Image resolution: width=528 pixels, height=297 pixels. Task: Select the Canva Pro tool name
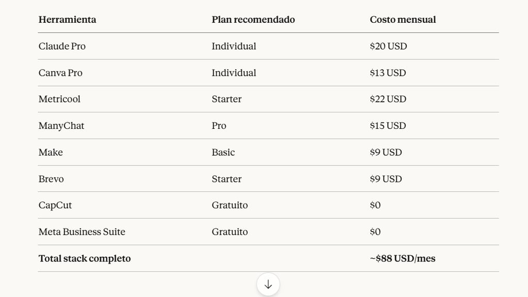(x=60, y=73)
